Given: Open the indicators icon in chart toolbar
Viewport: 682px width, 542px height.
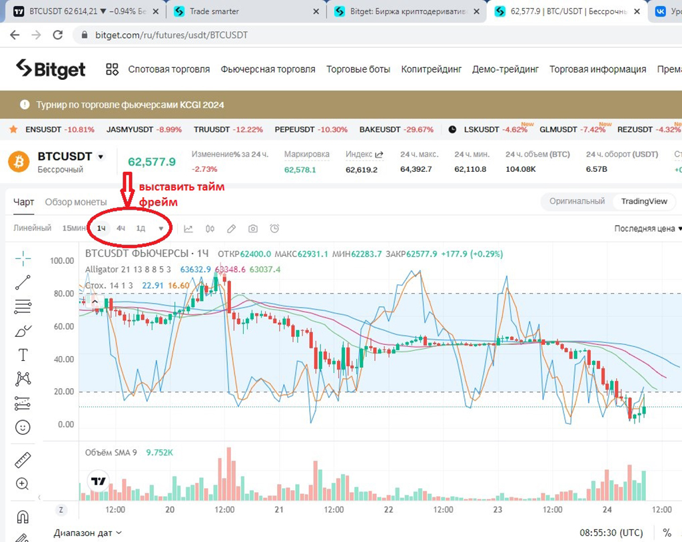Looking at the screenshot, I should point(188,228).
